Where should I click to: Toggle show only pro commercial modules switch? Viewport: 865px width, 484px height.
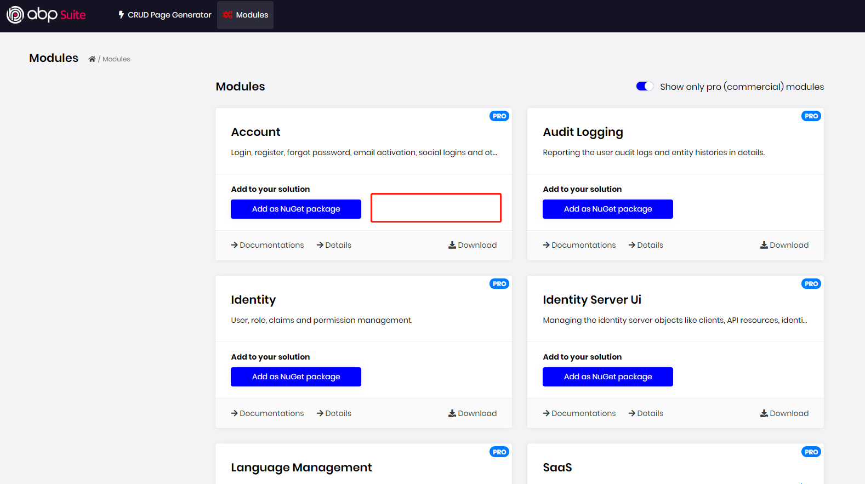(644, 87)
